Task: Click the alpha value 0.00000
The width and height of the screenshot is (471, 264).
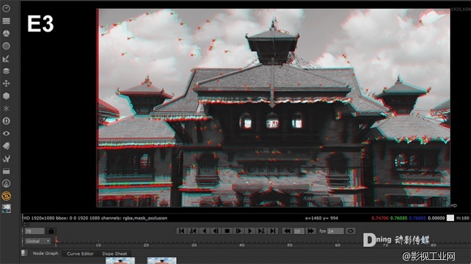Action: 436,218
